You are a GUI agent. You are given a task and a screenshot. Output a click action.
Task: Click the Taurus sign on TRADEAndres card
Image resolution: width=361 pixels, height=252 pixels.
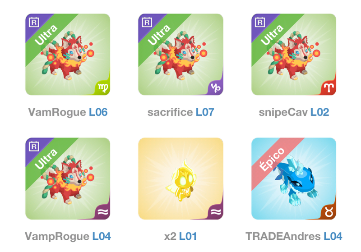click(x=329, y=212)
